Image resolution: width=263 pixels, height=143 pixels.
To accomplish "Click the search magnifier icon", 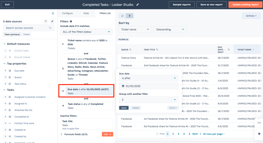I will [50, 28].
